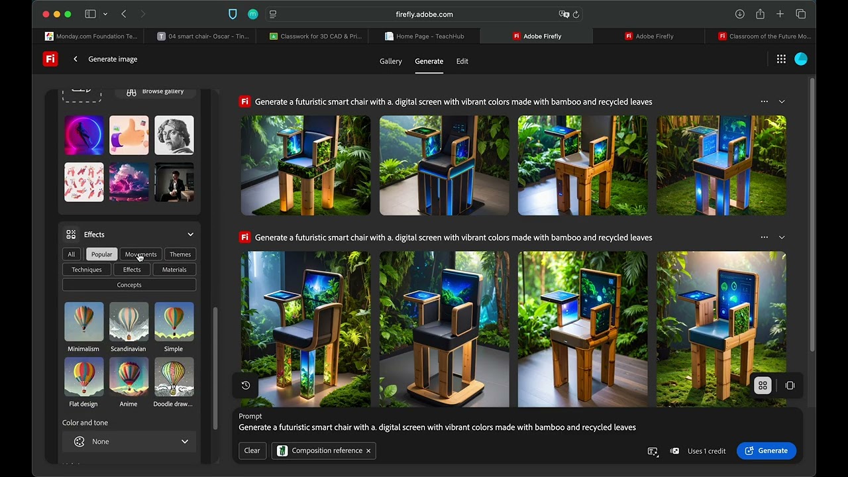Viewport: 848px width, 477px height.
Task: Apply the Flat design effect
Action: click(x=83, y=377)
